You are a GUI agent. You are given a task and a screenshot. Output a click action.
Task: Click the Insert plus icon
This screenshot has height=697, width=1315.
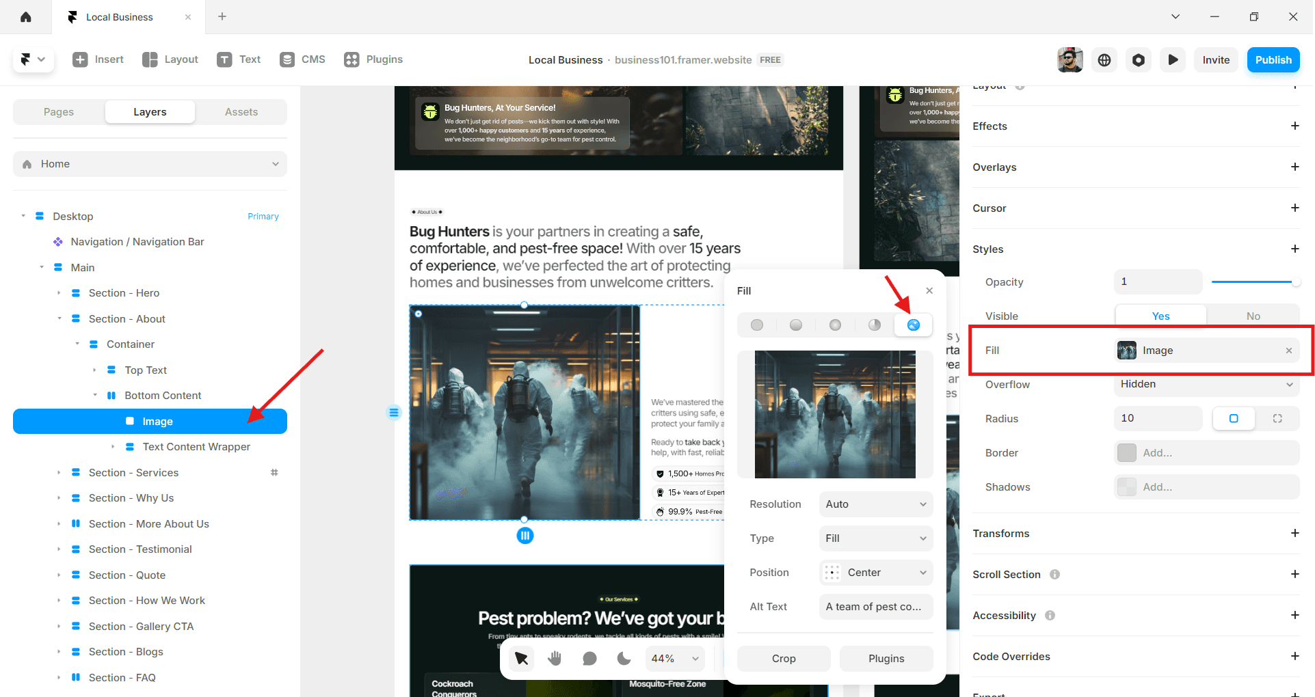(80, 59)
